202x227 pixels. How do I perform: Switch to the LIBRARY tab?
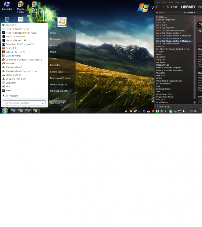(188, 7)
